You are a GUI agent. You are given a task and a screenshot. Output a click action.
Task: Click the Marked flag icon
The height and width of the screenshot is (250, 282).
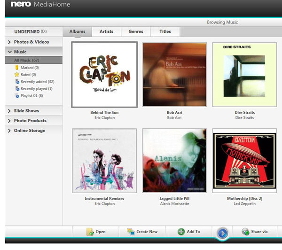[x=17, y=68]
